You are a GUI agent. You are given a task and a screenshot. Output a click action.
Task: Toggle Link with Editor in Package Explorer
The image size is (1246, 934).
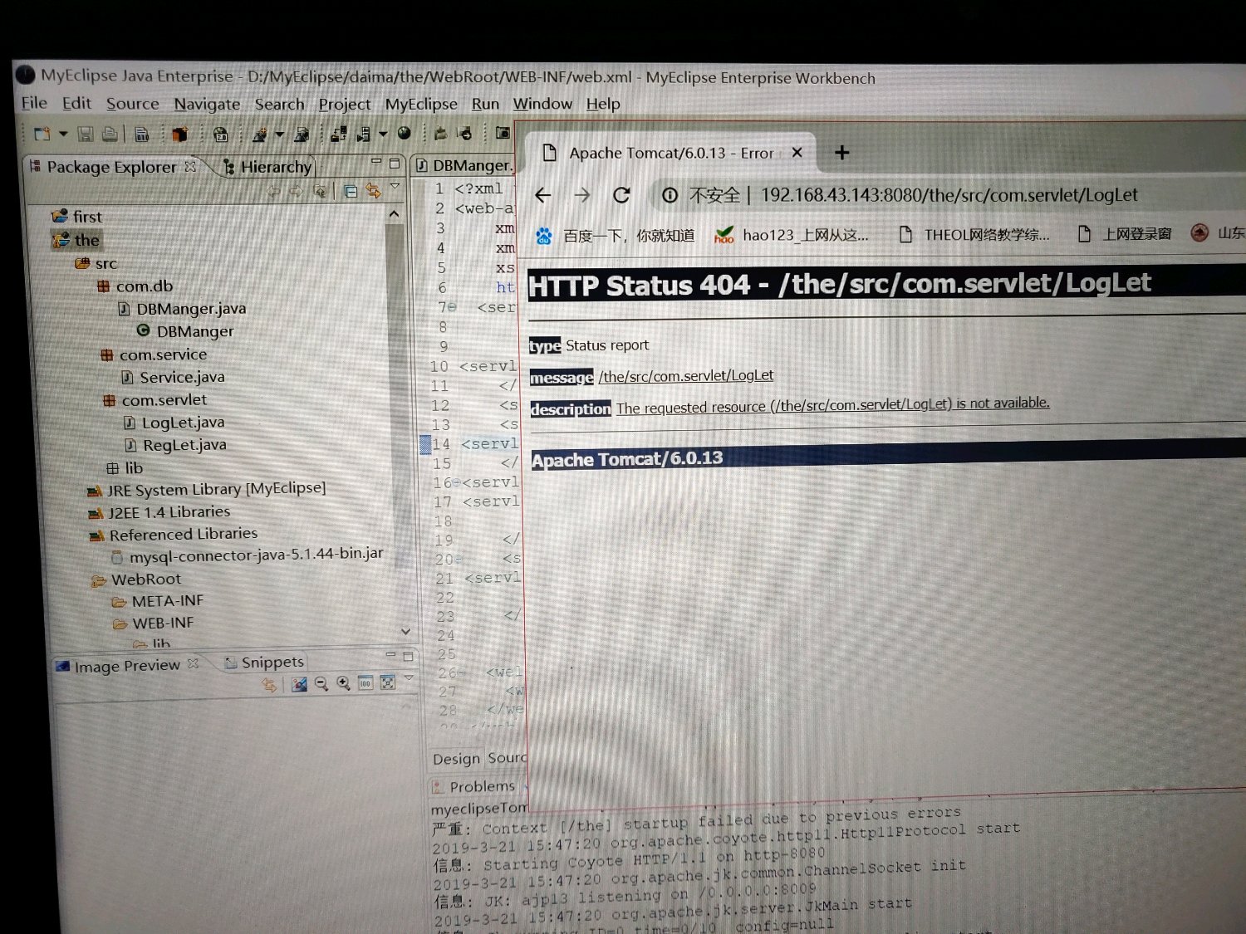coord(374,192)
